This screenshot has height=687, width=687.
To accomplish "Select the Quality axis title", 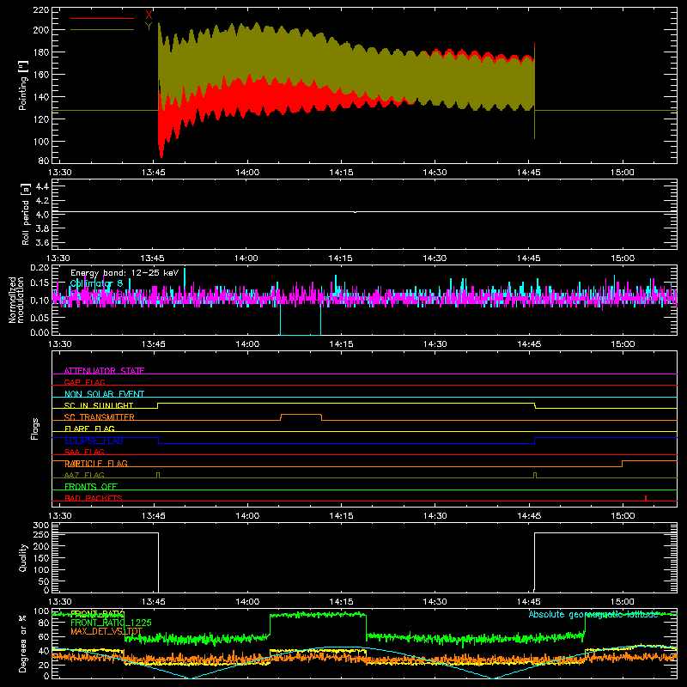I will click(x=23, y=557).
